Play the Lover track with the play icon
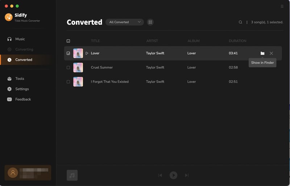The width and height of the screenshot is (290, 186). [87, 53]
